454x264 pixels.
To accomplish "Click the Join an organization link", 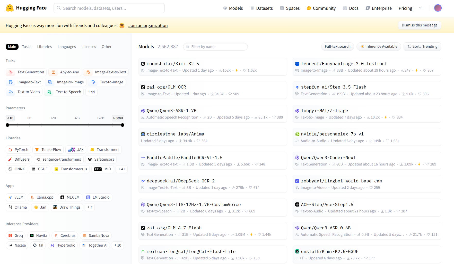I will (148, 25).
